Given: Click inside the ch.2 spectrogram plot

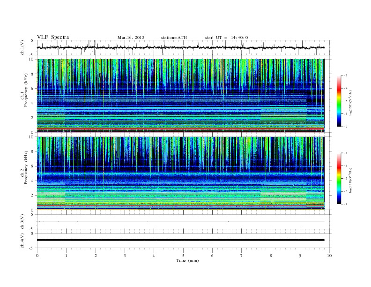Looking at the screenshot, I should [x=180, y=174].
